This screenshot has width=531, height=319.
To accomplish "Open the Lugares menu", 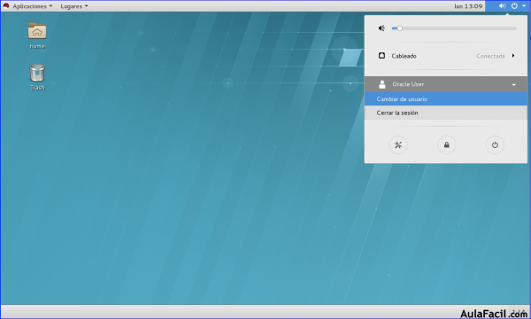I will click(x=74, y=6).
